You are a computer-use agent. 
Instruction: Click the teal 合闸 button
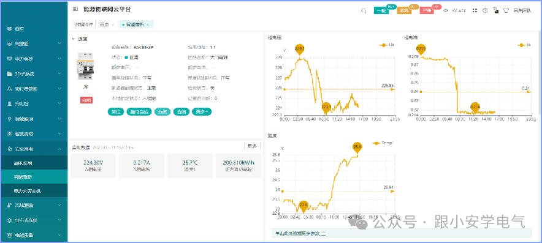click(181, 112)
